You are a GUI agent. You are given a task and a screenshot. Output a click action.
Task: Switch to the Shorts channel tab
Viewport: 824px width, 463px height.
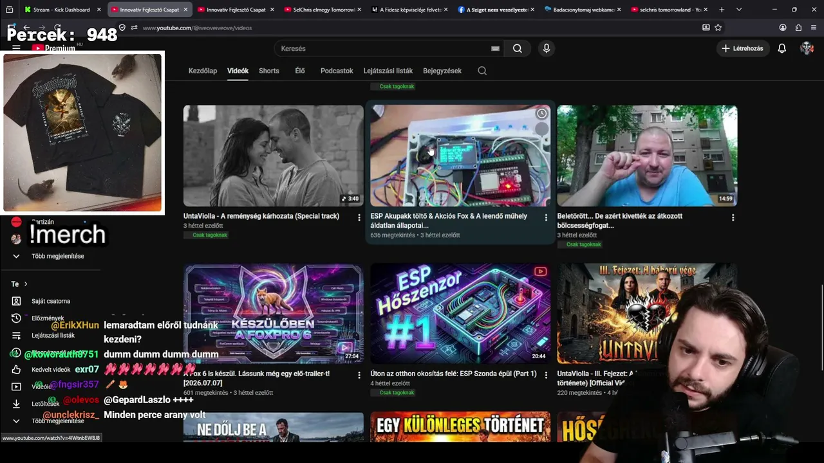[269, 71]
